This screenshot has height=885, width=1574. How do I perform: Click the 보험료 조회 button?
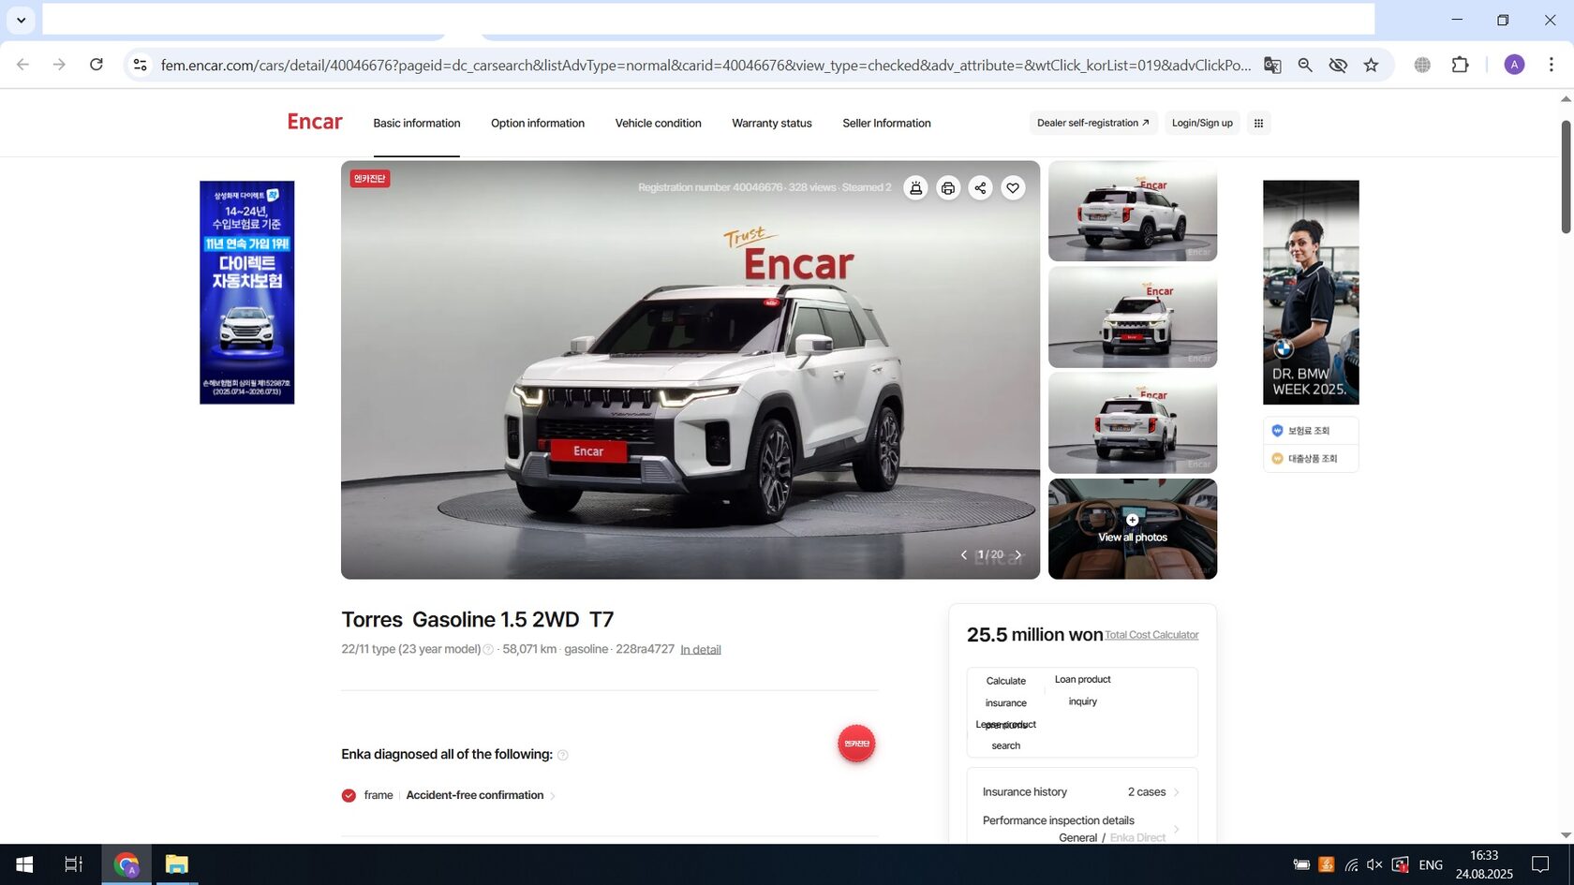coord(1311,431)
